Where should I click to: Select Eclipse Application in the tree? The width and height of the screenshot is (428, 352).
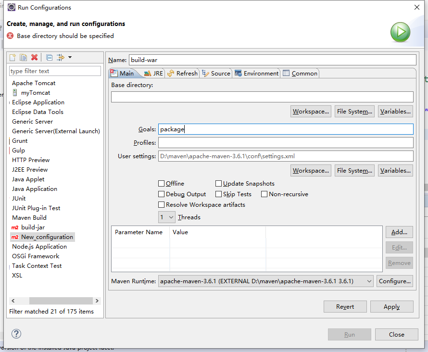(38, 102)
